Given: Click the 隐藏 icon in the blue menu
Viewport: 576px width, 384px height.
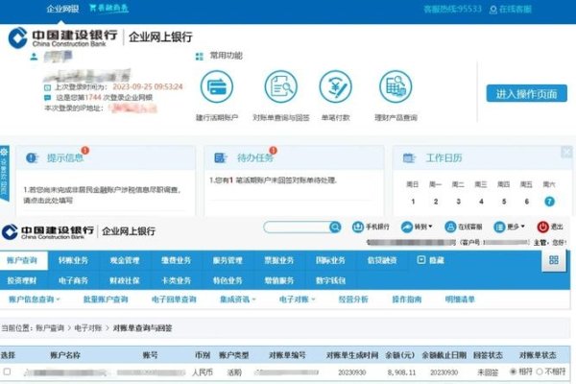Looking at the screenshot, I should (x=421, y=260).
